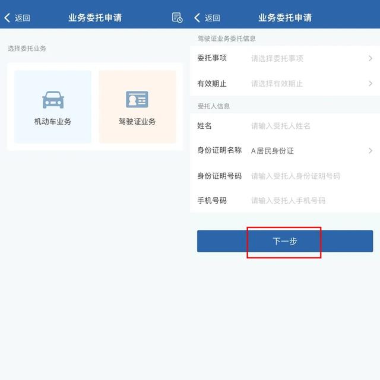Viewport: 380px width, 380px height.
Task: Tap the 返回 text on the left screen
Action: (x=23, y=18)
